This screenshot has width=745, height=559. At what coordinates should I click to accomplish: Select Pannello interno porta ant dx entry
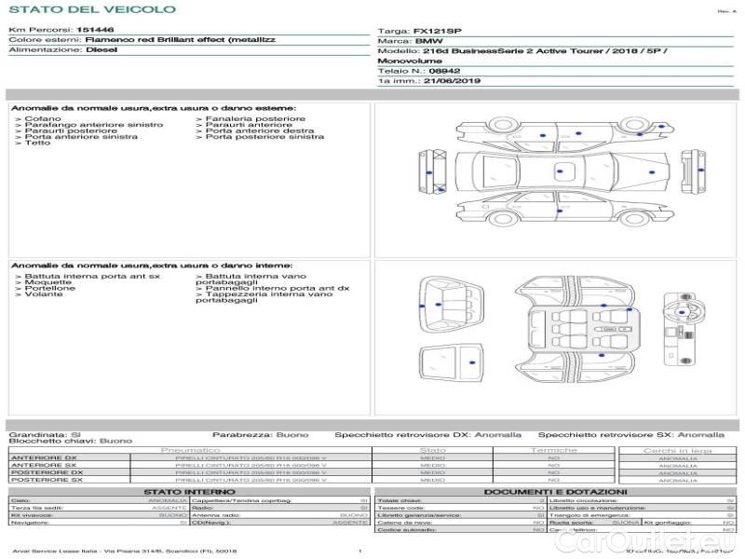tap(273, 288)
